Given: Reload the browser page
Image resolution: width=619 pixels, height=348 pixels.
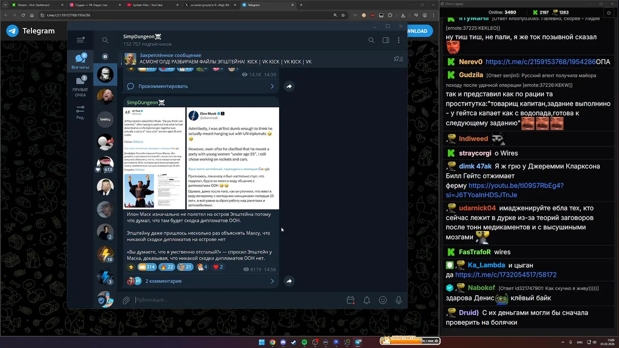Looking at the screenshot, I should pyautogui.click(x=22, y=15).
